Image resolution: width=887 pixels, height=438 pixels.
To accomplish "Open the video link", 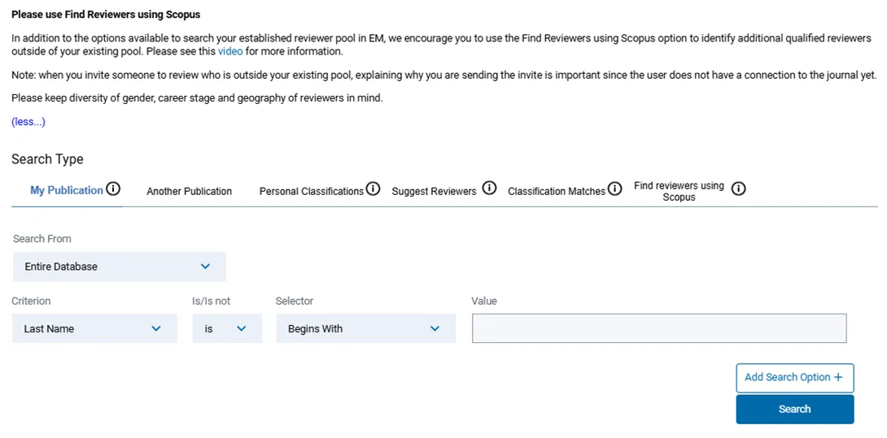I will click(x=229, y=51).
